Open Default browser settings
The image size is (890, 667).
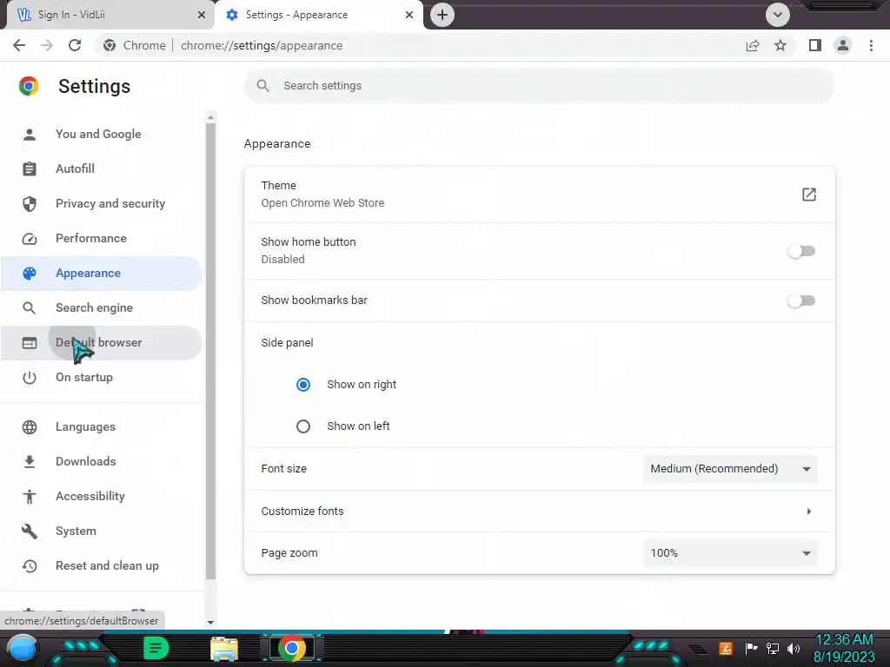[x=102, y=342]
